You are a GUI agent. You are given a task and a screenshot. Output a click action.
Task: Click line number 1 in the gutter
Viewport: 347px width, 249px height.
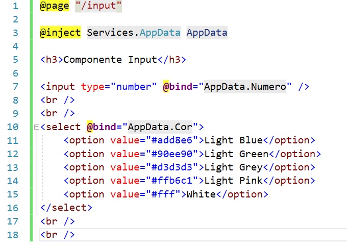click(x=15, y=7)
